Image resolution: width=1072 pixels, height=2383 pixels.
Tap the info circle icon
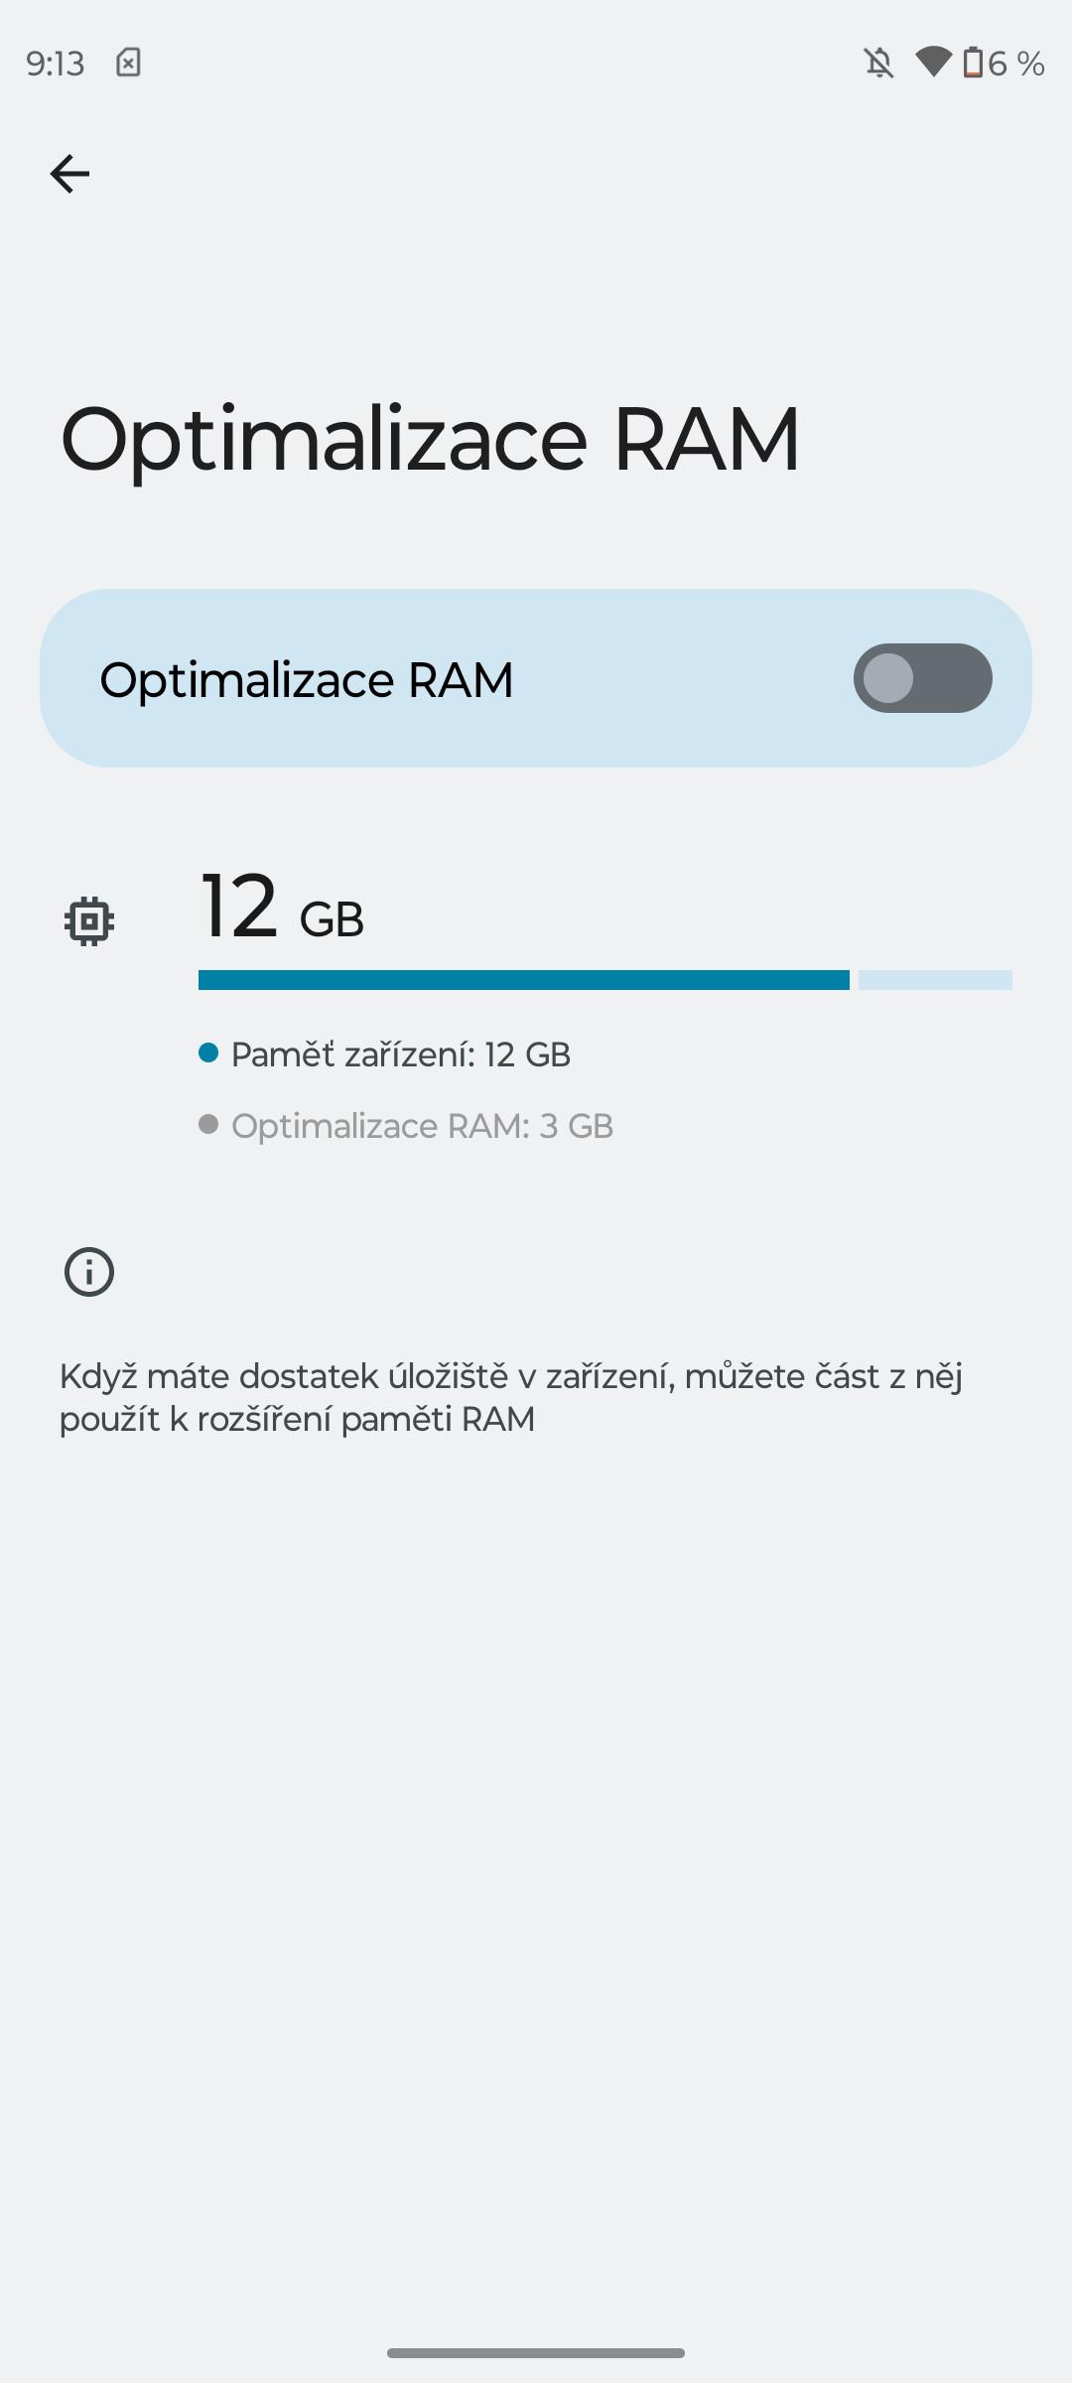tap(89, 1272)
